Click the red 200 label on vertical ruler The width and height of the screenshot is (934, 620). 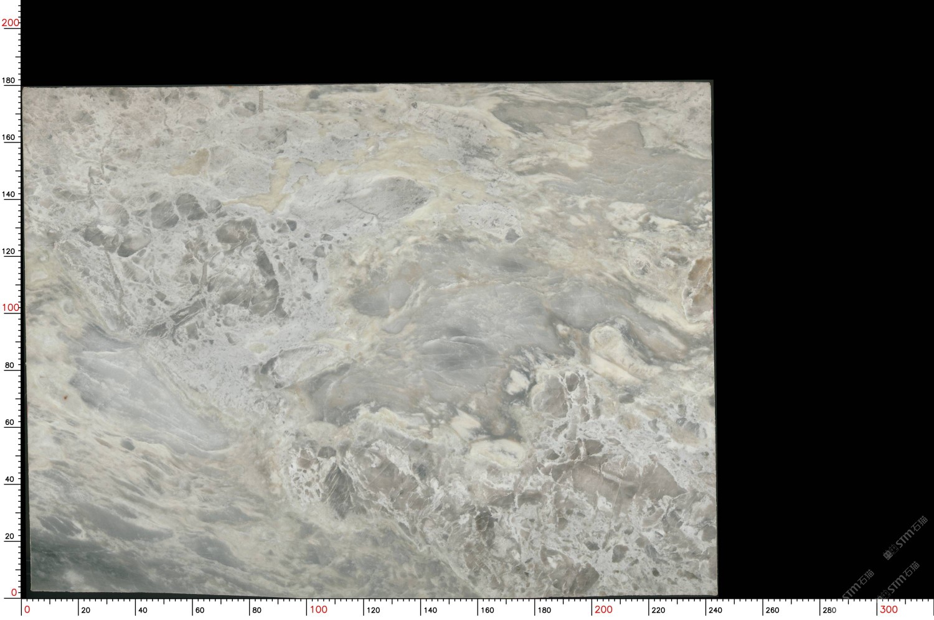[11, 23]
